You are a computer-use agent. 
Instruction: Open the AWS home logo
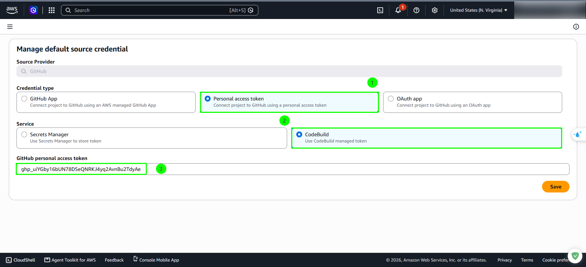12,10
